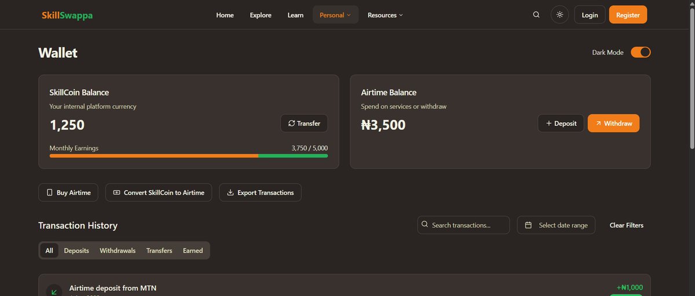The width and height of the screenshot is (695, 296).
Task: Click the Wallet page heading
Action: click(x=58, y=53)
